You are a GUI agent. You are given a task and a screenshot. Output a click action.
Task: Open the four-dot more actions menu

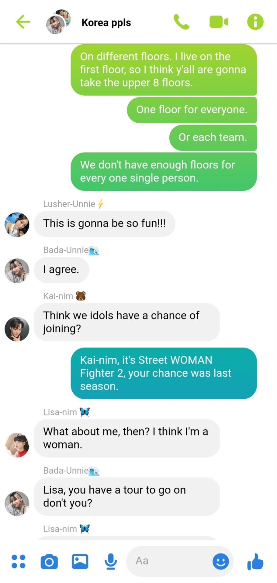pyautogui.click(x=18, y=561)
